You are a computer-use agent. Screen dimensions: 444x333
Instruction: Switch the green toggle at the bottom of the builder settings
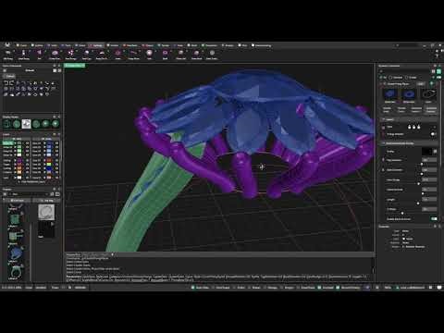[x=434, y=218]
